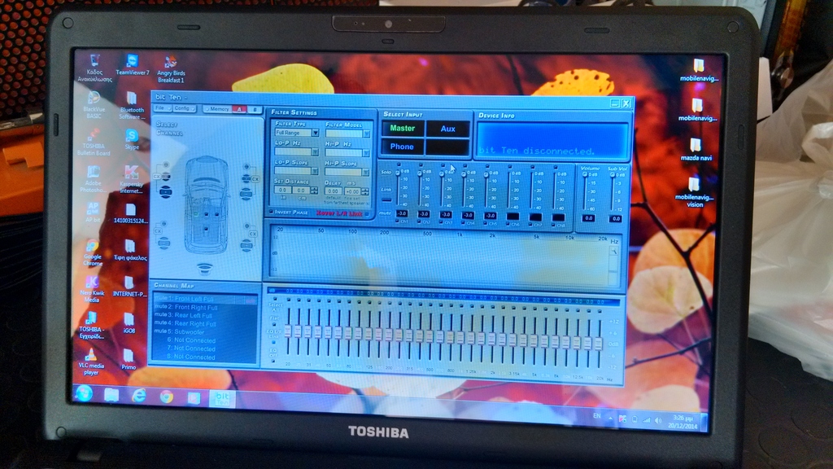Tick the Ch1 checkbox
This screenshot has height=469, width=833.
(x=397, y=221)
